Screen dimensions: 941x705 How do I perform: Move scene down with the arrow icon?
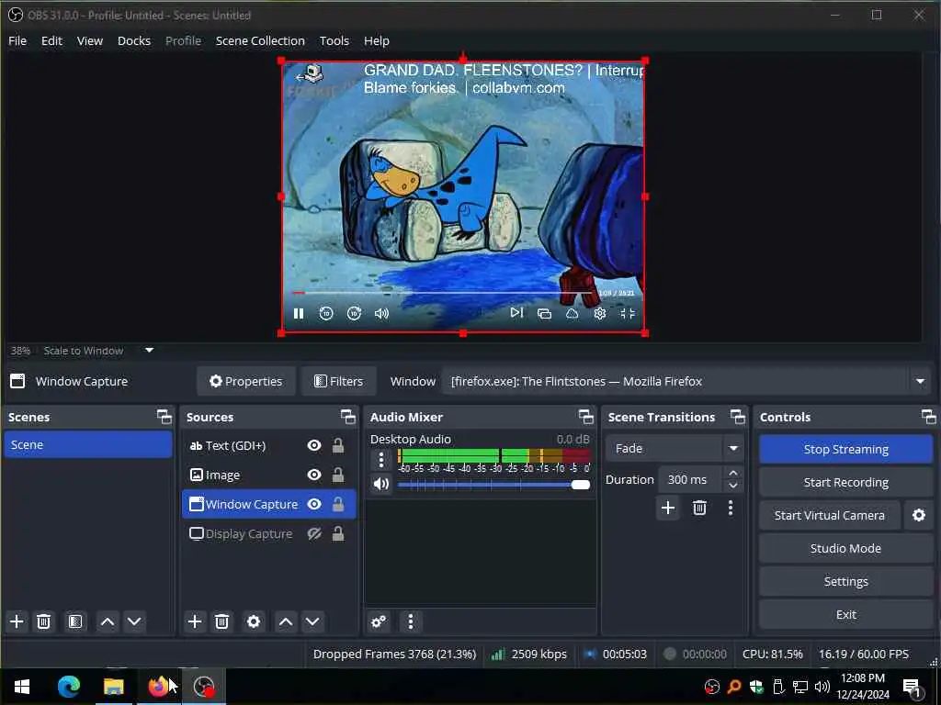coord(134,621)
